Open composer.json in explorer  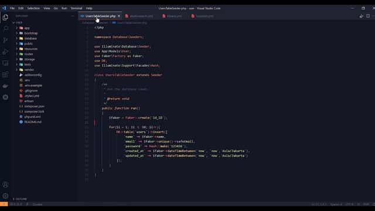coord(34,106)
